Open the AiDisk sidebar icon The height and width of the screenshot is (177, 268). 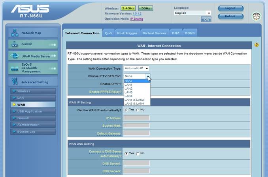(15, 44)
